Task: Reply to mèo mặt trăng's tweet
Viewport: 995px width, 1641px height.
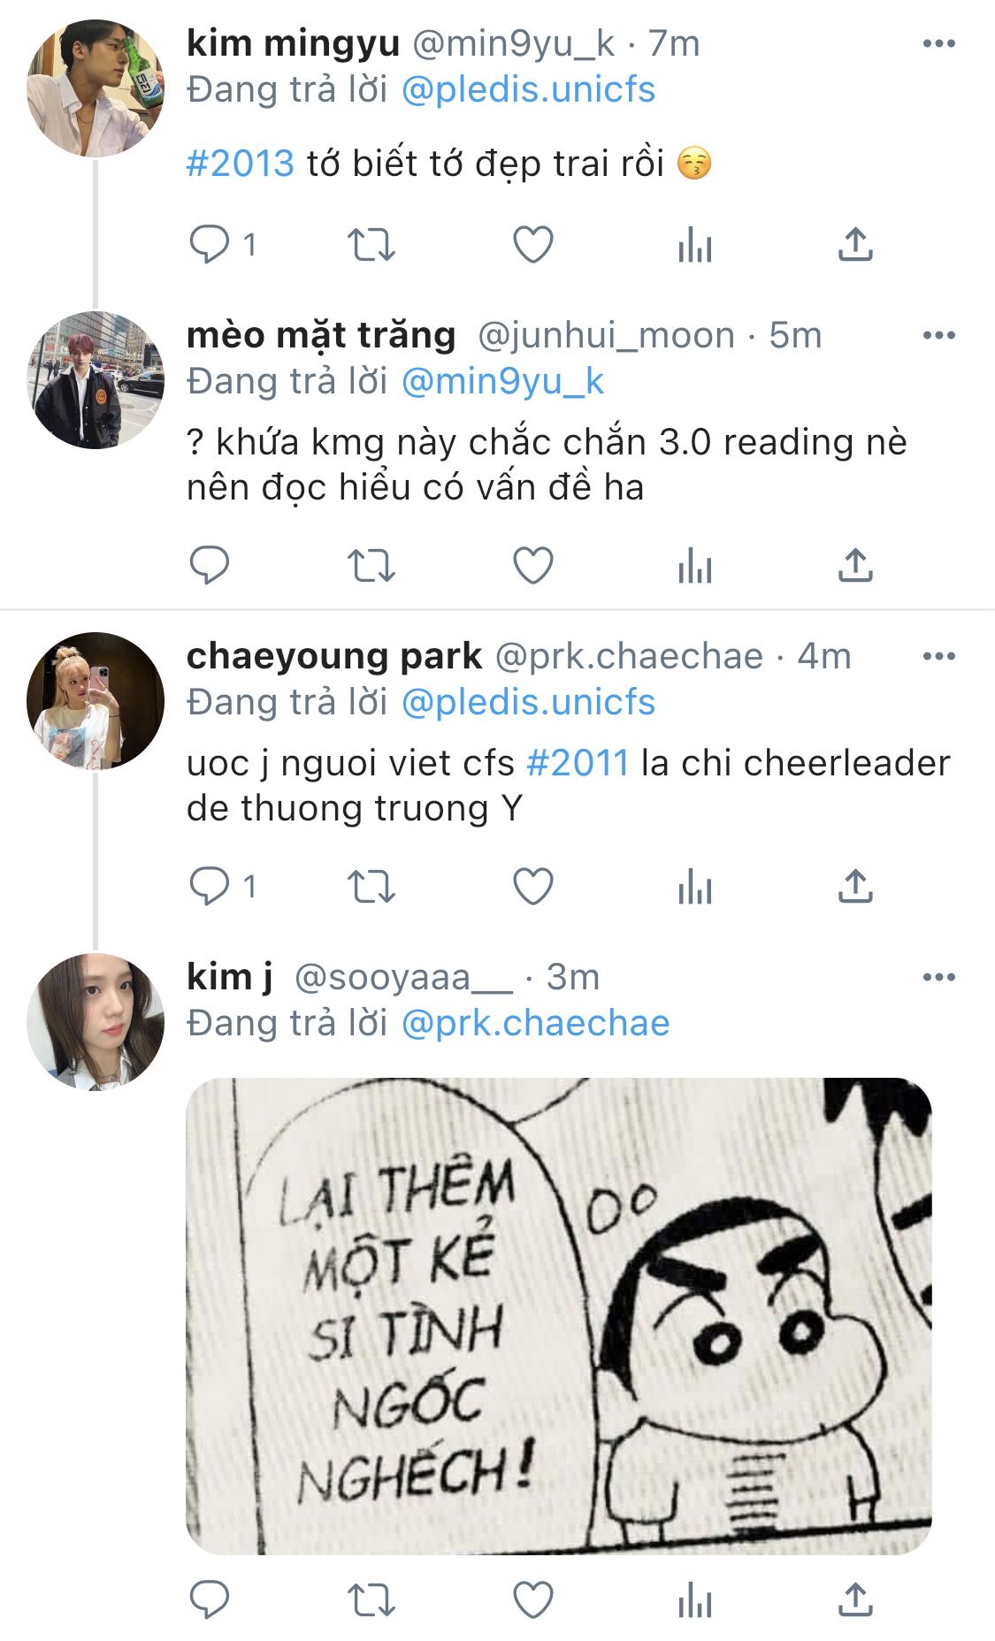Action: coord(210,566)
